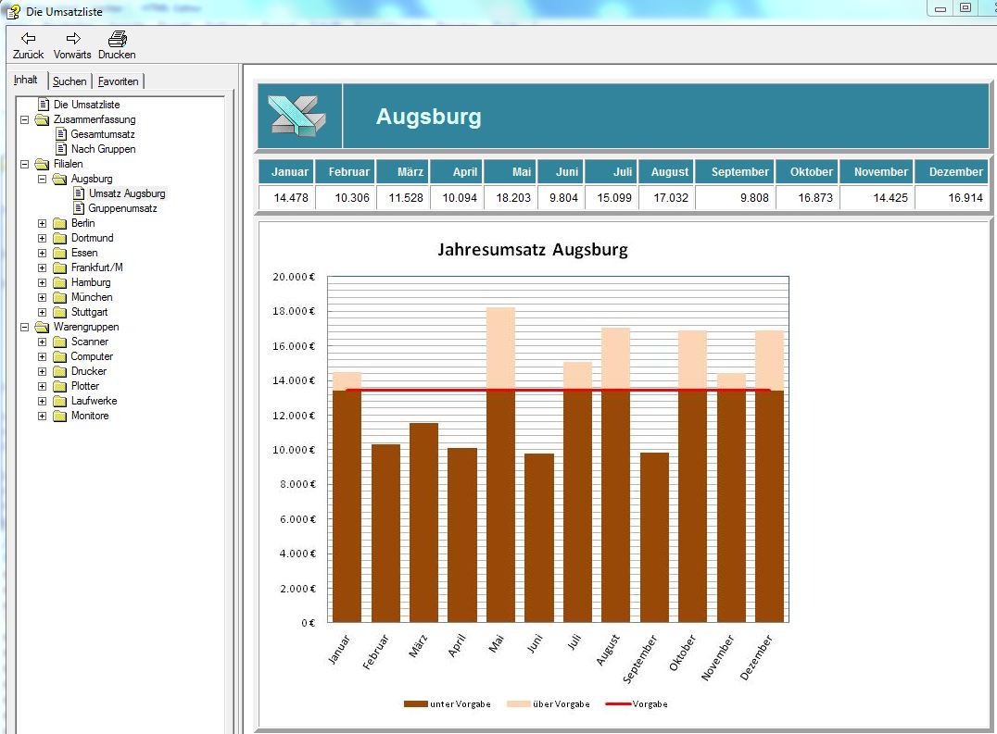Collapse the Zusammenfassung tree node
Viewport: 997px width, 734px height.
[x=24, y=119]
